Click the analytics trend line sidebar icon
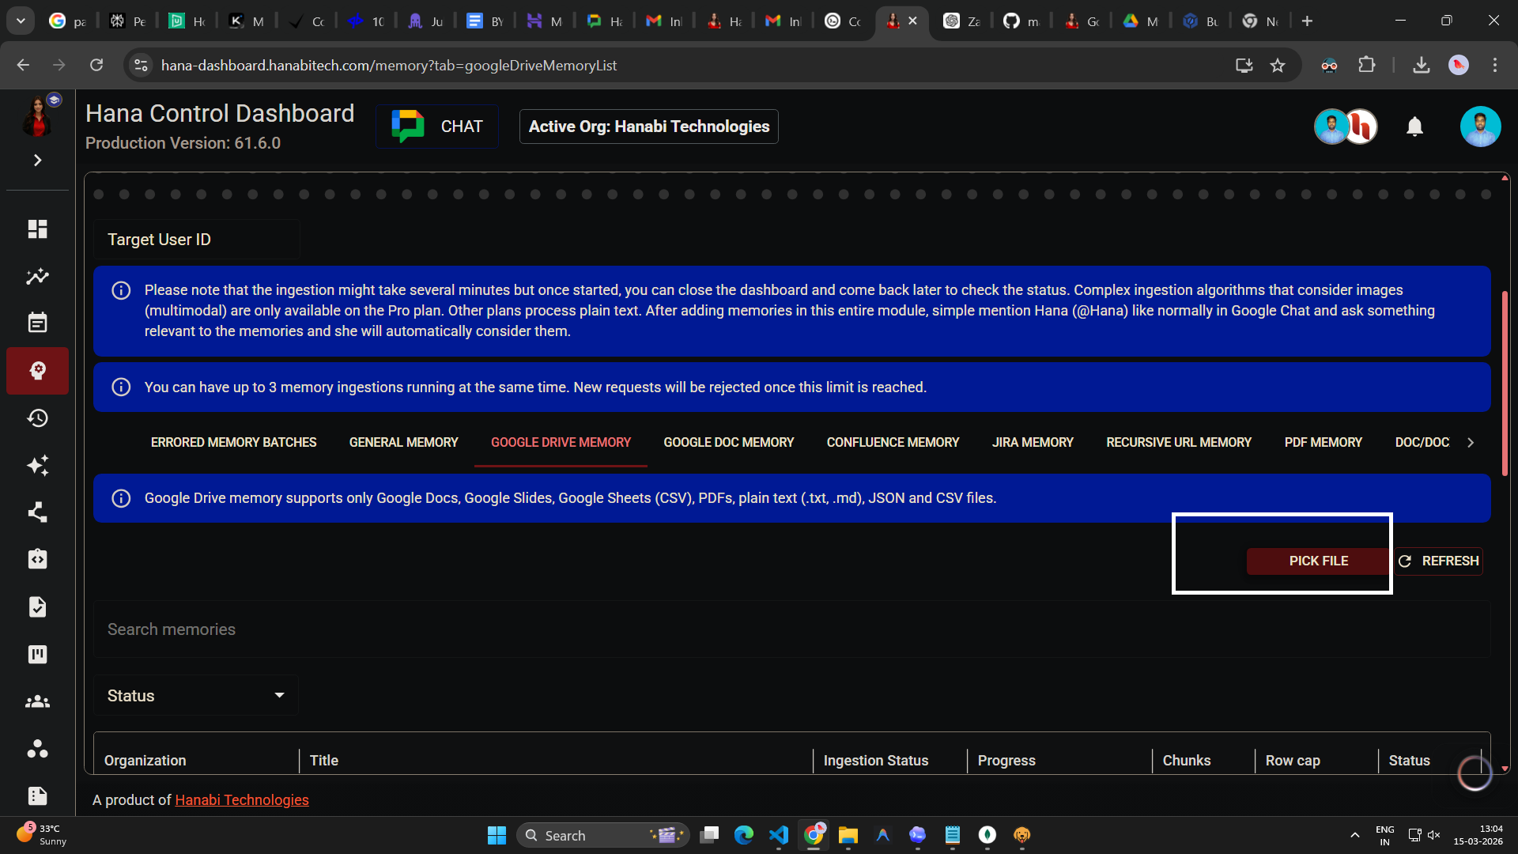1518x854 pixels. (37, 277)
